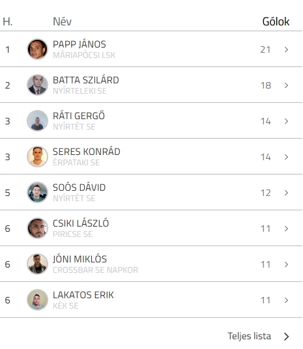Expand Papp János row chevron arrow
This screenshot has width=303, height=349.
(287, 49)
